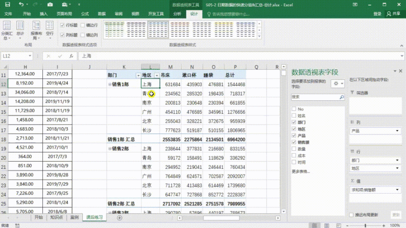Expand the formula bar with its arrow

pyautogui.click(x=402, y=56)
